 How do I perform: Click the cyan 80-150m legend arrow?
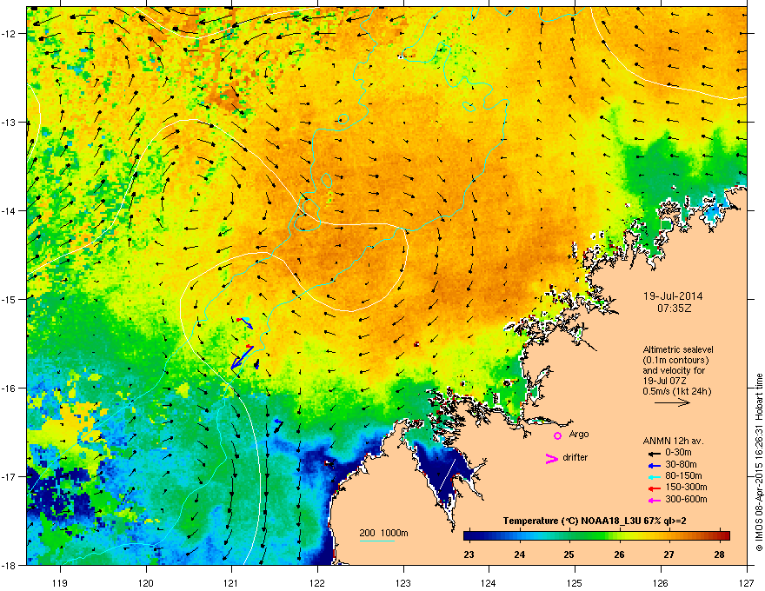654,476
